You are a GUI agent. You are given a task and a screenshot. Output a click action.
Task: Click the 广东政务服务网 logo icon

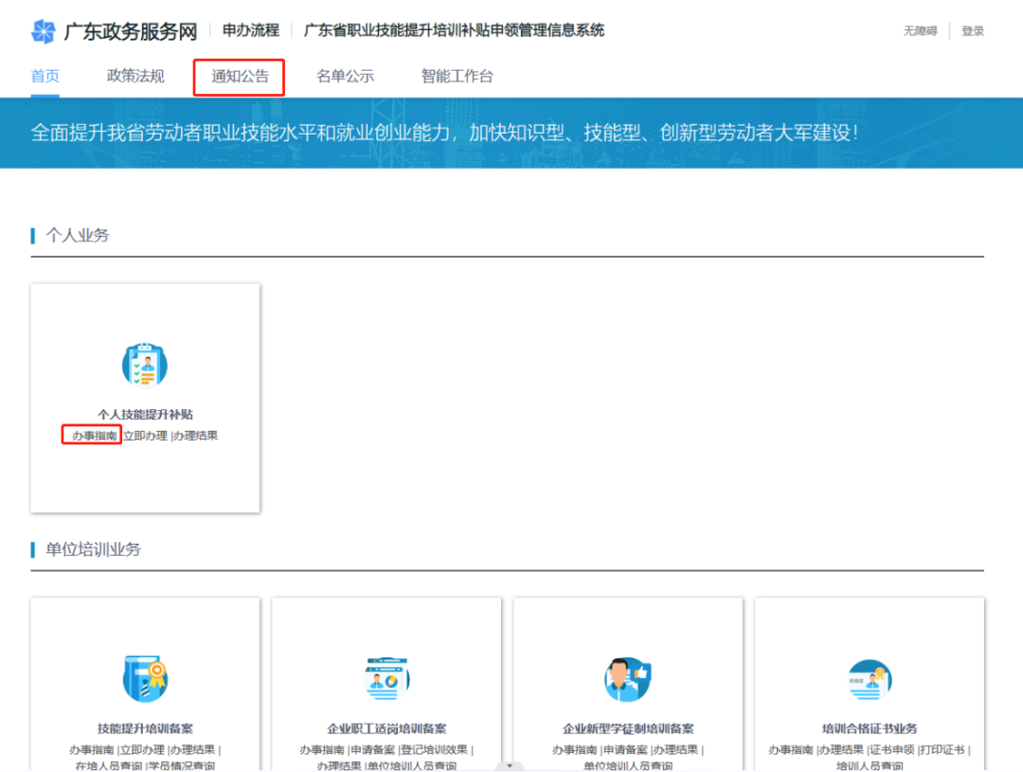pyautogui.click(x=44, y=31)
